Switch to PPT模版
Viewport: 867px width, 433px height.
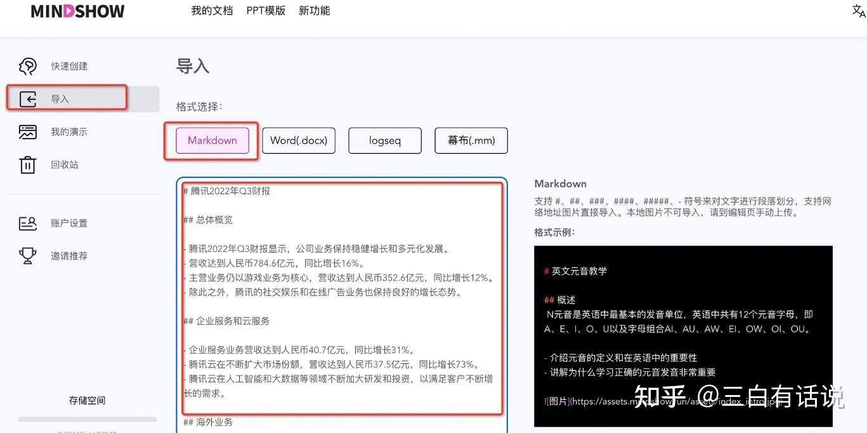tap(266, 11)
